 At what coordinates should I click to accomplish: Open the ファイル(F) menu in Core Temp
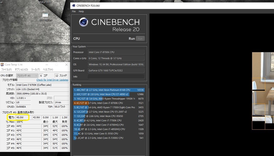[x=6, y=69]
